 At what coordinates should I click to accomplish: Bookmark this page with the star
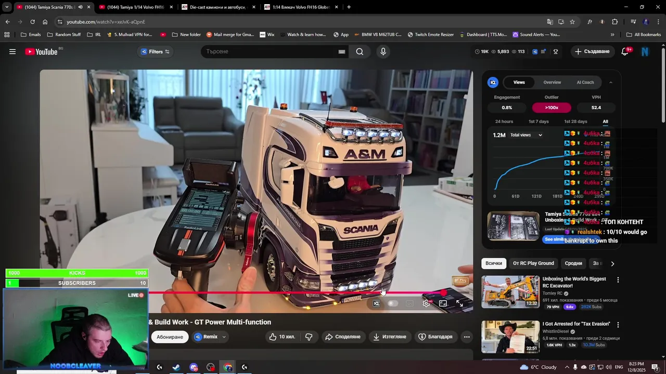pos(572,22)
